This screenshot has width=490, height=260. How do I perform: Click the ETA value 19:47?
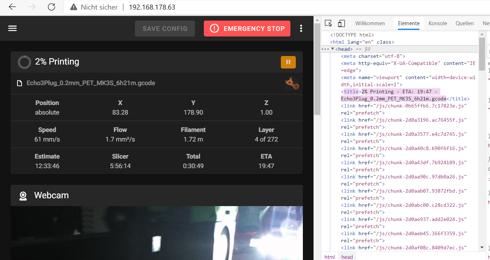pos(266,166)
